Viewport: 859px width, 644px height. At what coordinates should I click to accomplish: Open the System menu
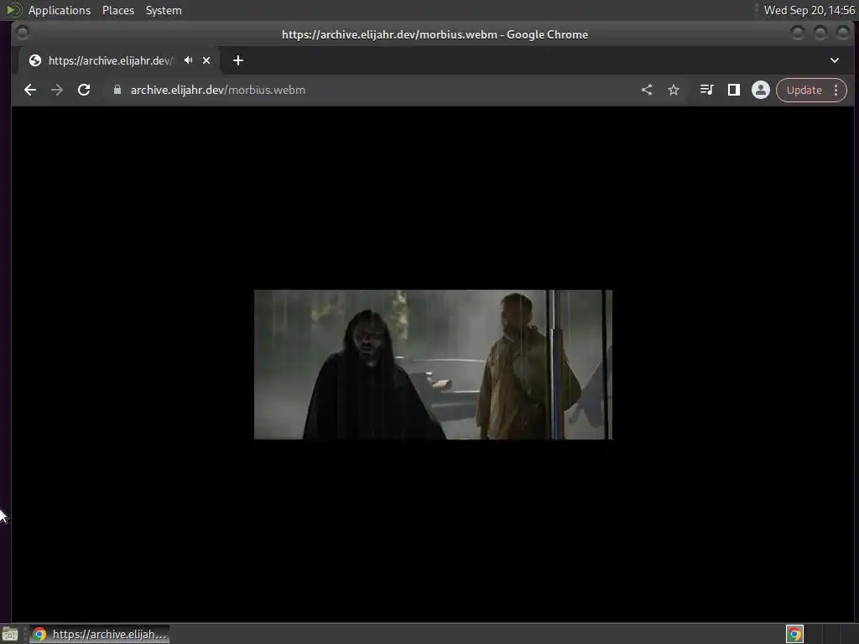click(x=164, y=10)
